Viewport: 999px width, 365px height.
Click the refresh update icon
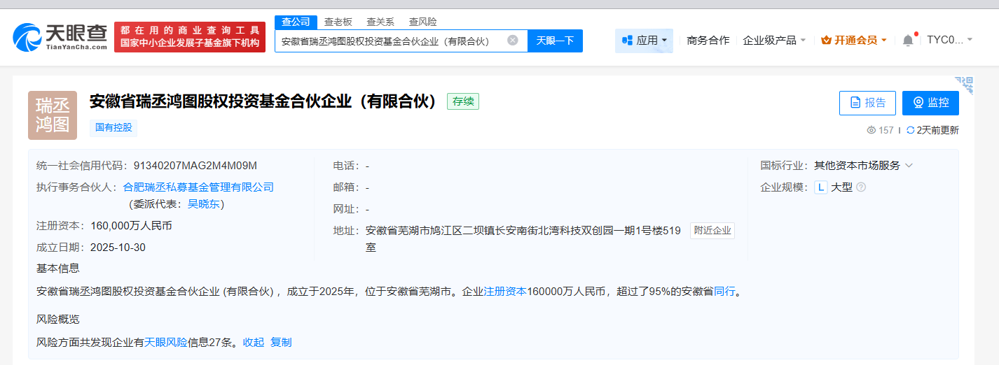pyautogui.click(x=910, y=130)
